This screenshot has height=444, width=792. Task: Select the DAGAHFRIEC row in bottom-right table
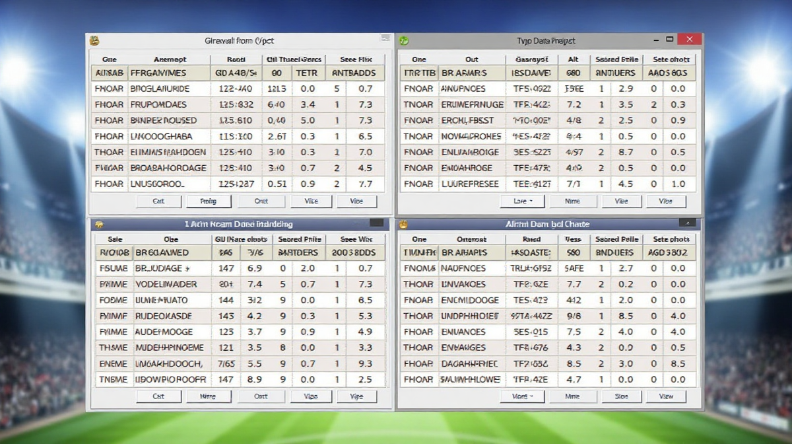[469, 363]
